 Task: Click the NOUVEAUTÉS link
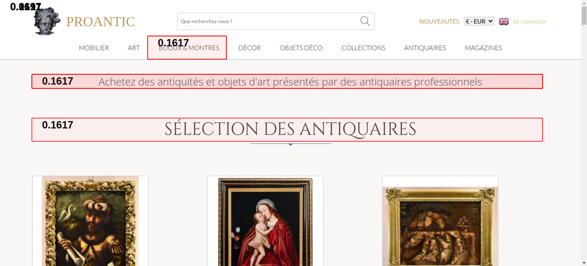439,21
